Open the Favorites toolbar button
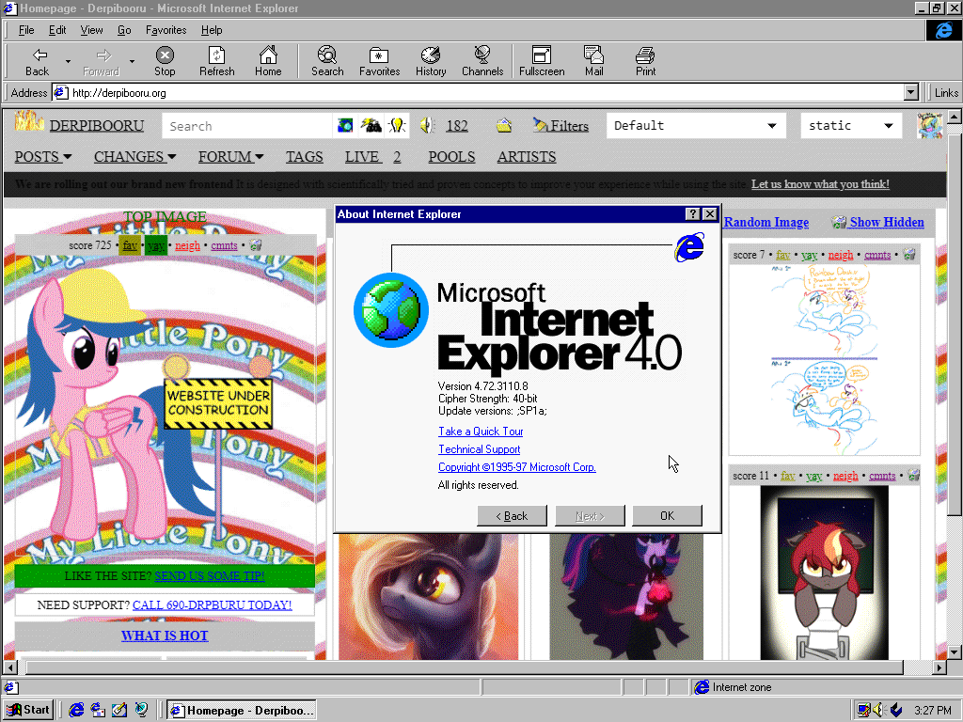Image resolution: width=963 pixels, height=722 pixels. 380,61
